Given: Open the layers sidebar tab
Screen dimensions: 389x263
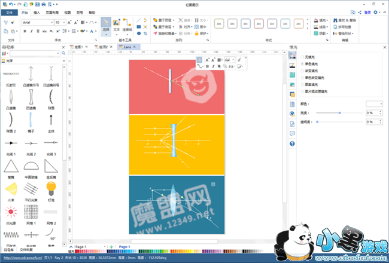Looking at the screenshot, I should tap(292, 94).
